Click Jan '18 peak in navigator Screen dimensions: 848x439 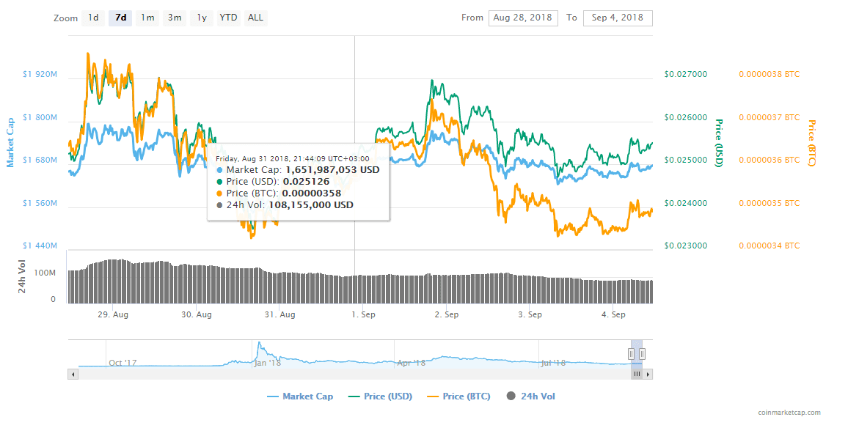click(259, 344)
